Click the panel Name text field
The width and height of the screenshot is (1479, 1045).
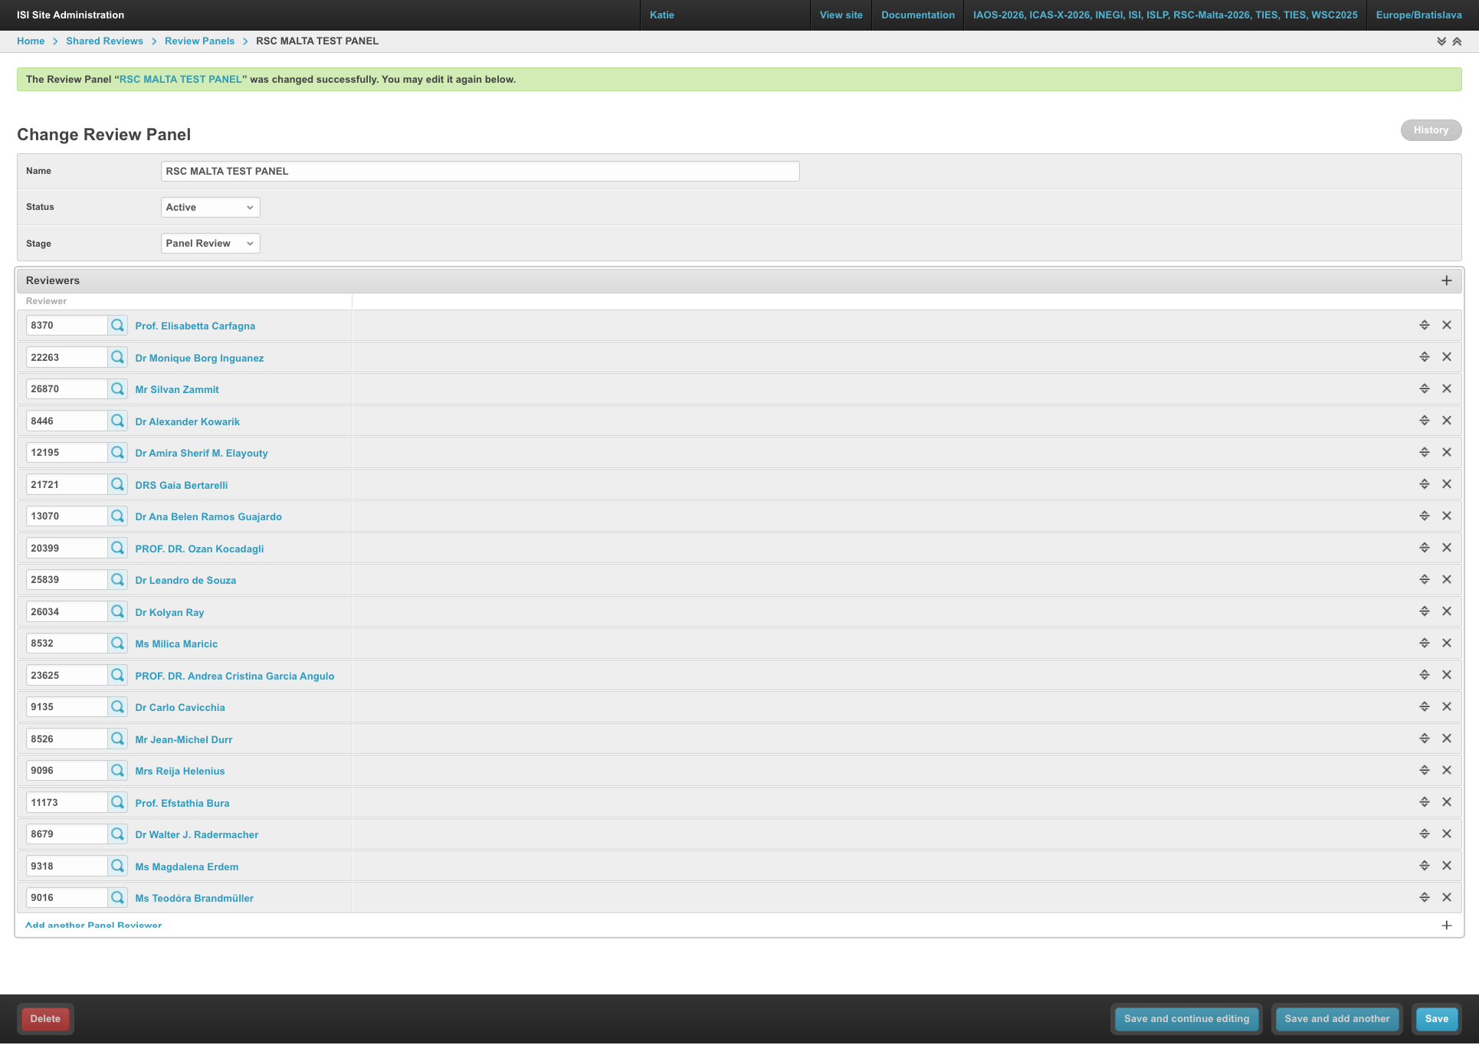tap(480, 172)
